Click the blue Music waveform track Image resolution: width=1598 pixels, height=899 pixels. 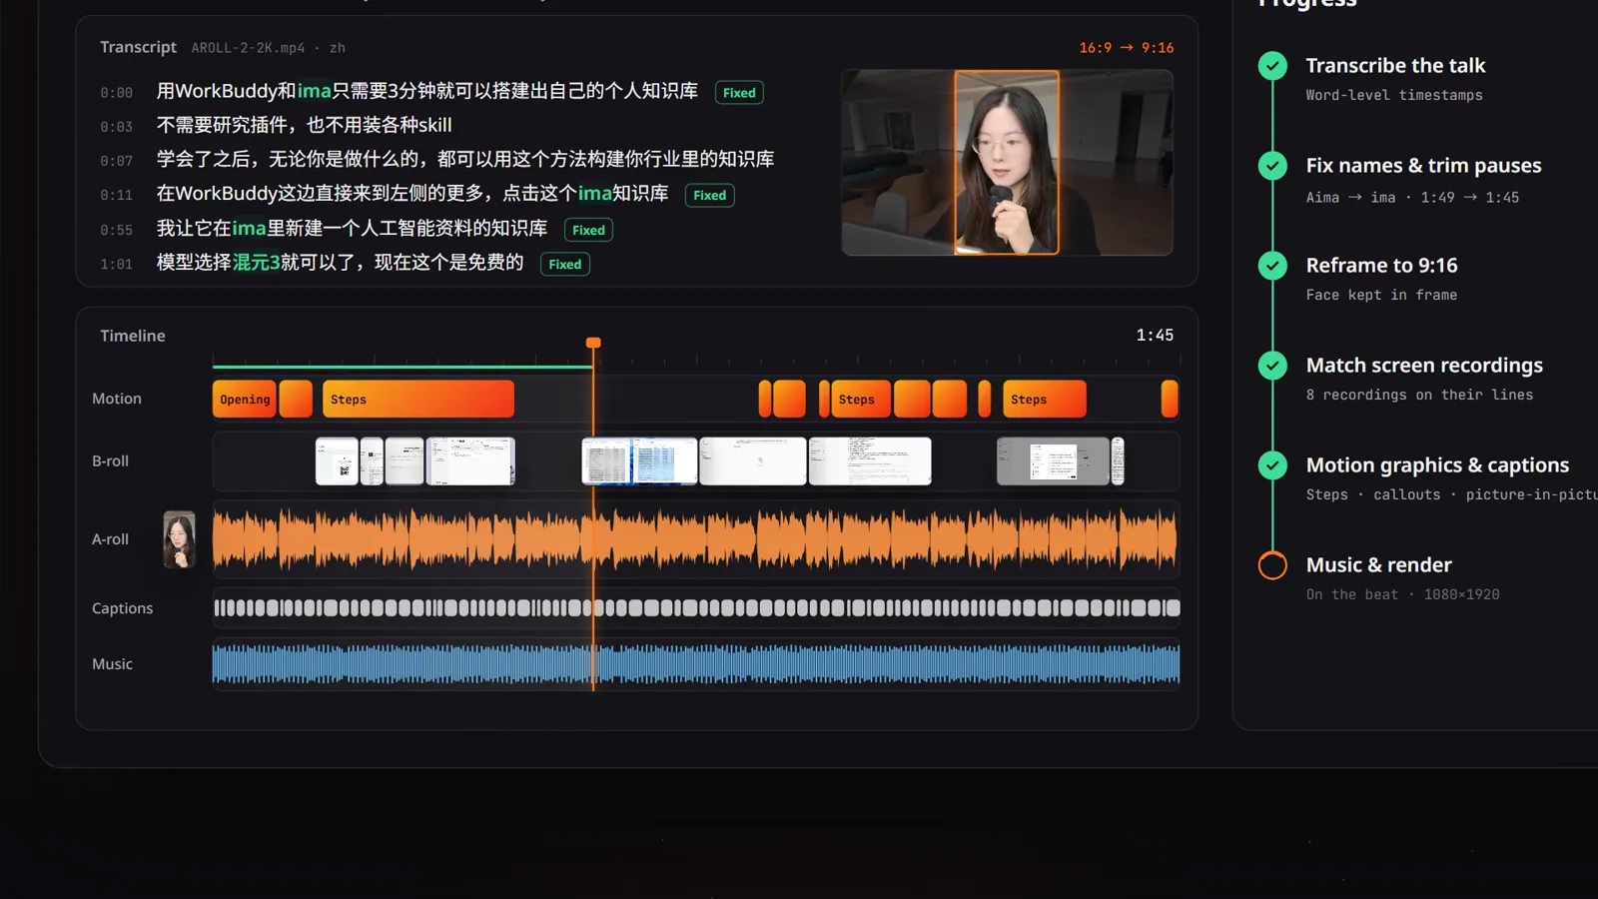[x=696, y=664]
